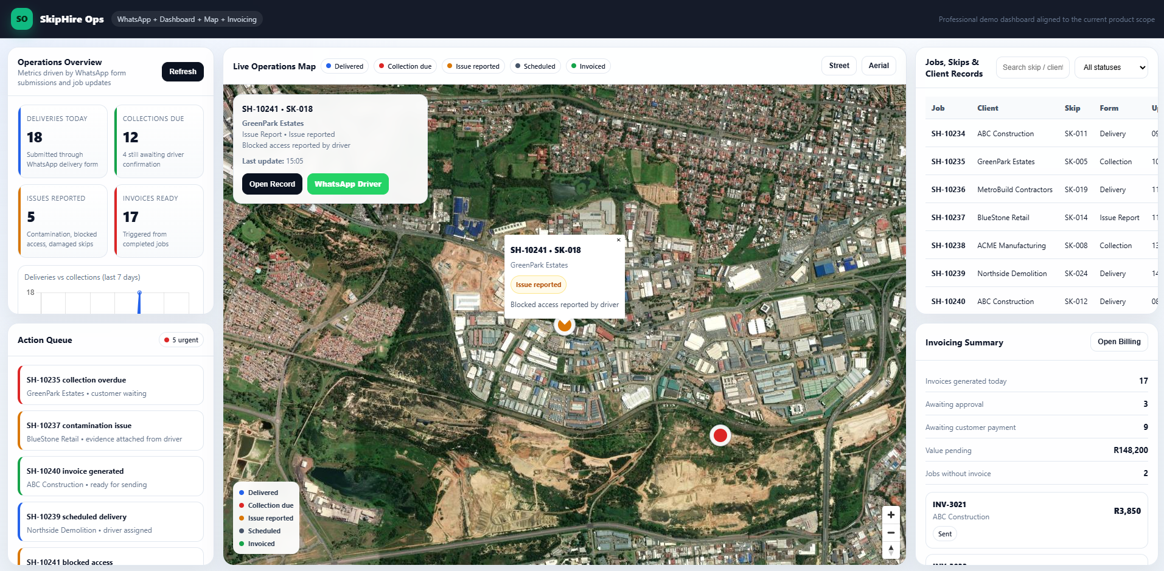
Task: Reset map orientation with the compass icon
Action: (x=891, y=551)
